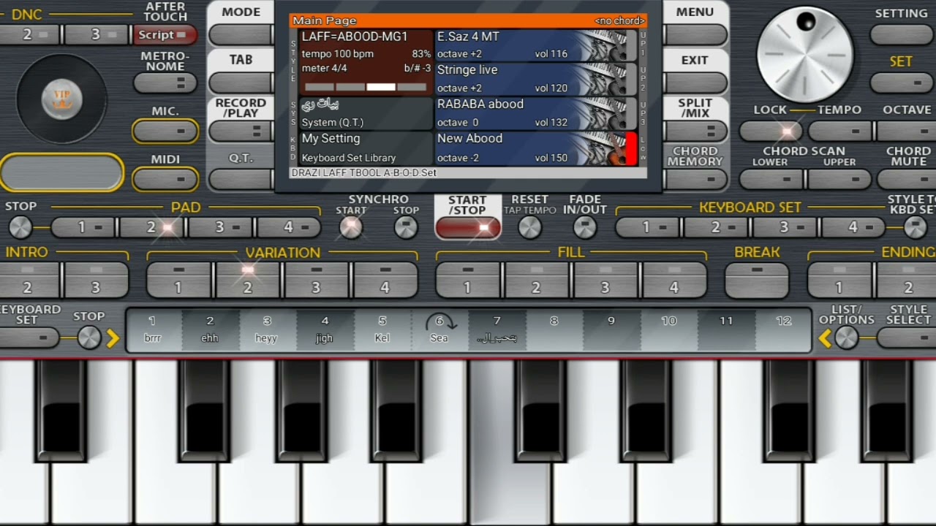Click the RABABA abood instrument thumbnail
Viewport: 936px width, 526px height.
[x=607, y=113]
